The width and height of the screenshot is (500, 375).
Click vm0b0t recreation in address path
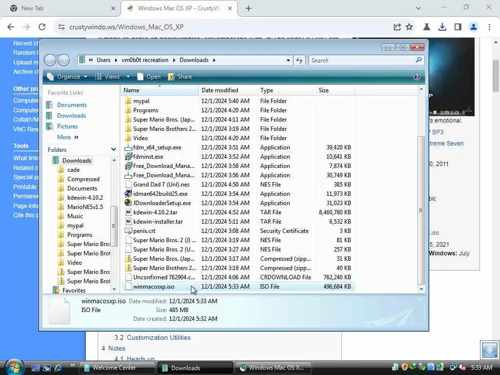pyautogui.click(x=145, y=60)
